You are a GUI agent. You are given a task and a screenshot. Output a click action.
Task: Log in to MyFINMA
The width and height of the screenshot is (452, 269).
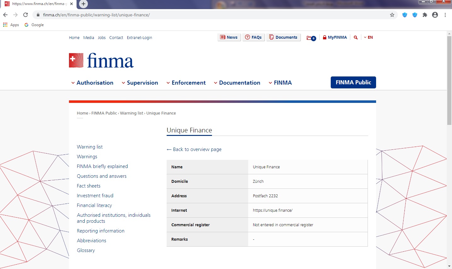(335, 37)
